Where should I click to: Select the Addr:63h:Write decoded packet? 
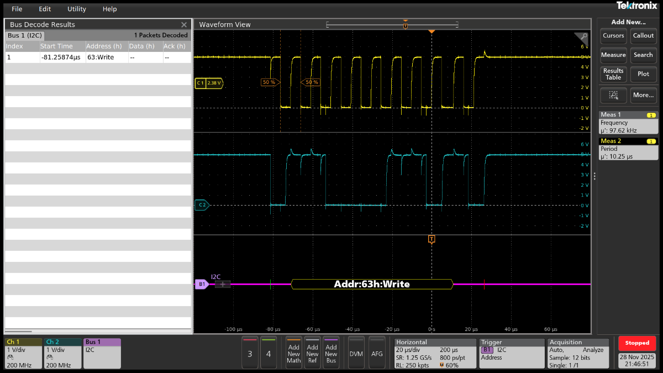point(372,283)
